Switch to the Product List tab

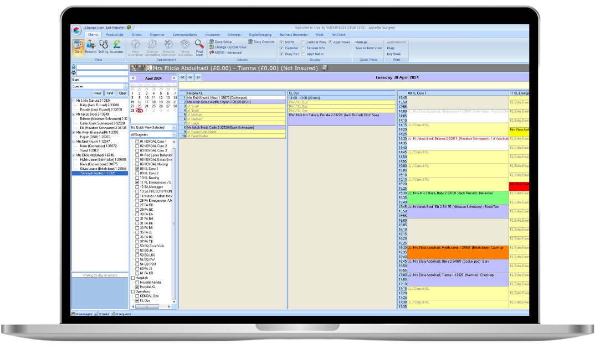pos(115,34)
